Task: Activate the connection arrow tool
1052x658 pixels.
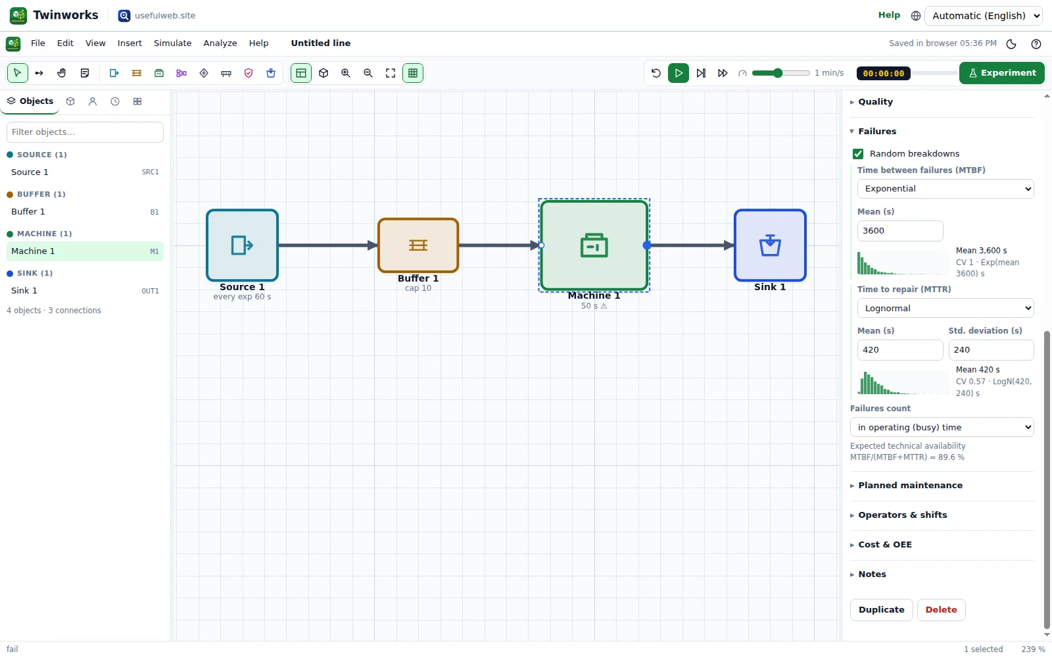Action: pos(39,73)
